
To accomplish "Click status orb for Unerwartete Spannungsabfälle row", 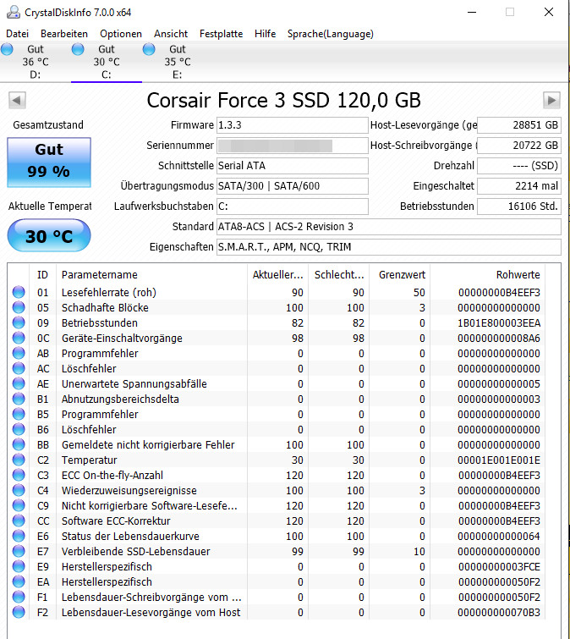I will pyautogui.click(x=19, y=383).
